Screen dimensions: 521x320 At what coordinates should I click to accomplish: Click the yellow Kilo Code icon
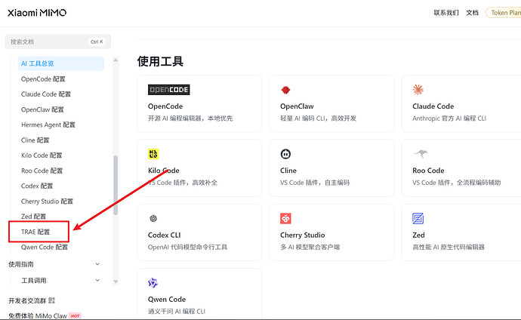tap(153, 154)
